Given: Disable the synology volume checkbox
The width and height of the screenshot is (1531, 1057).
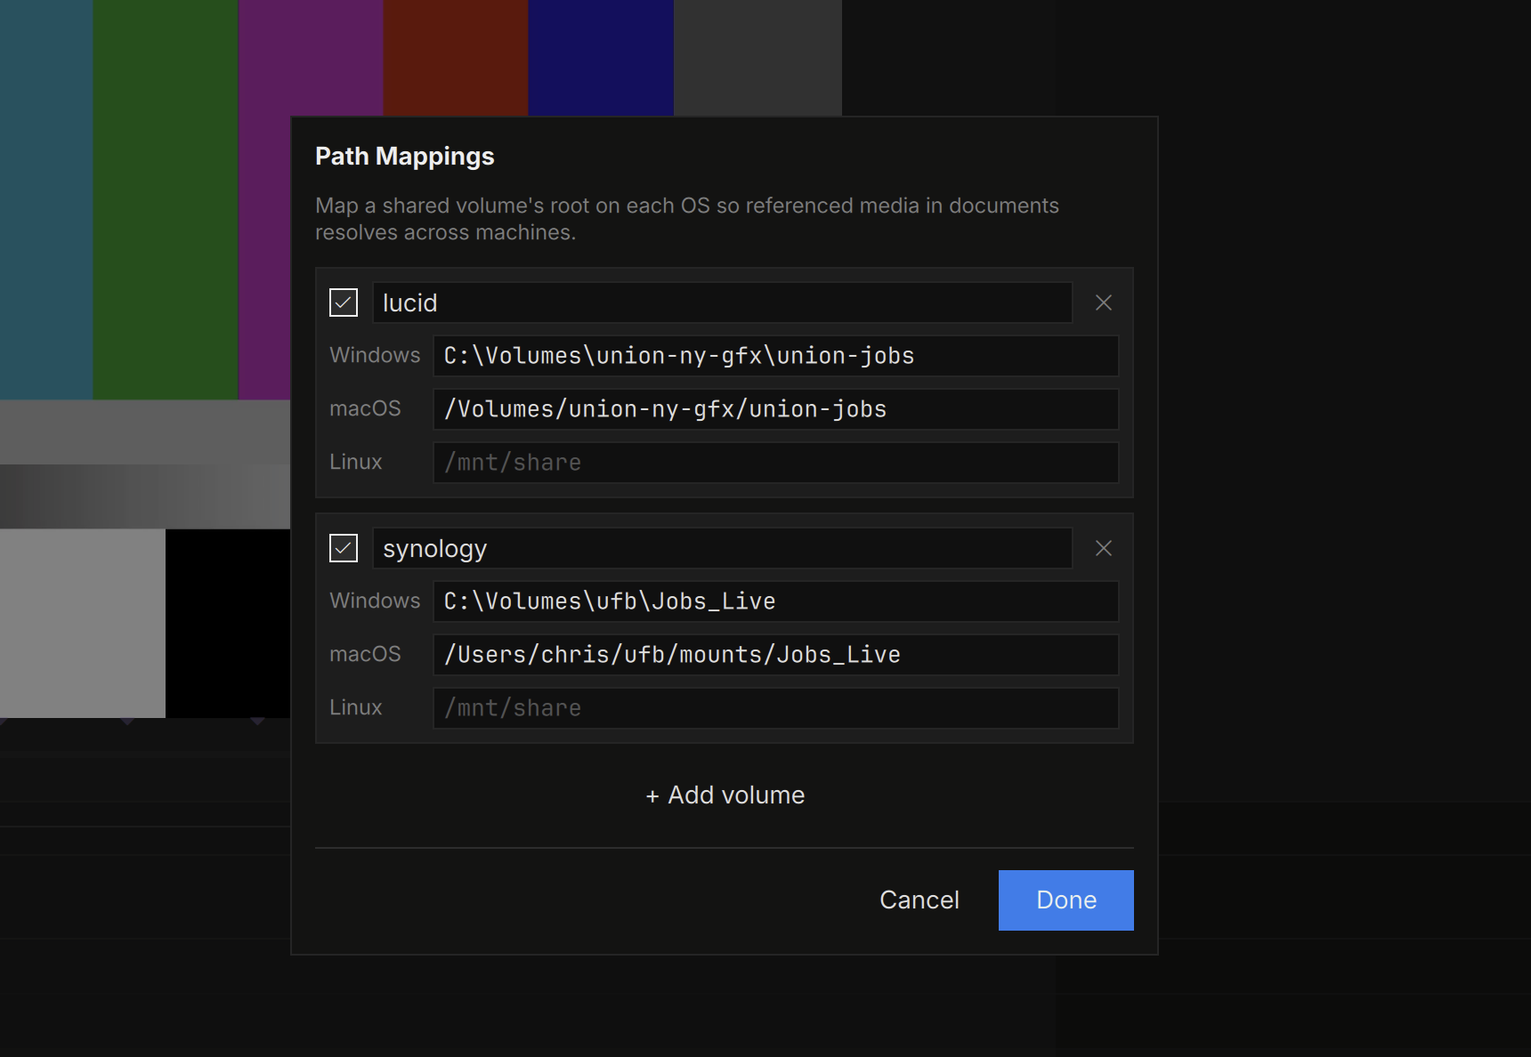Looking at the screenshot, I should 344,548.
